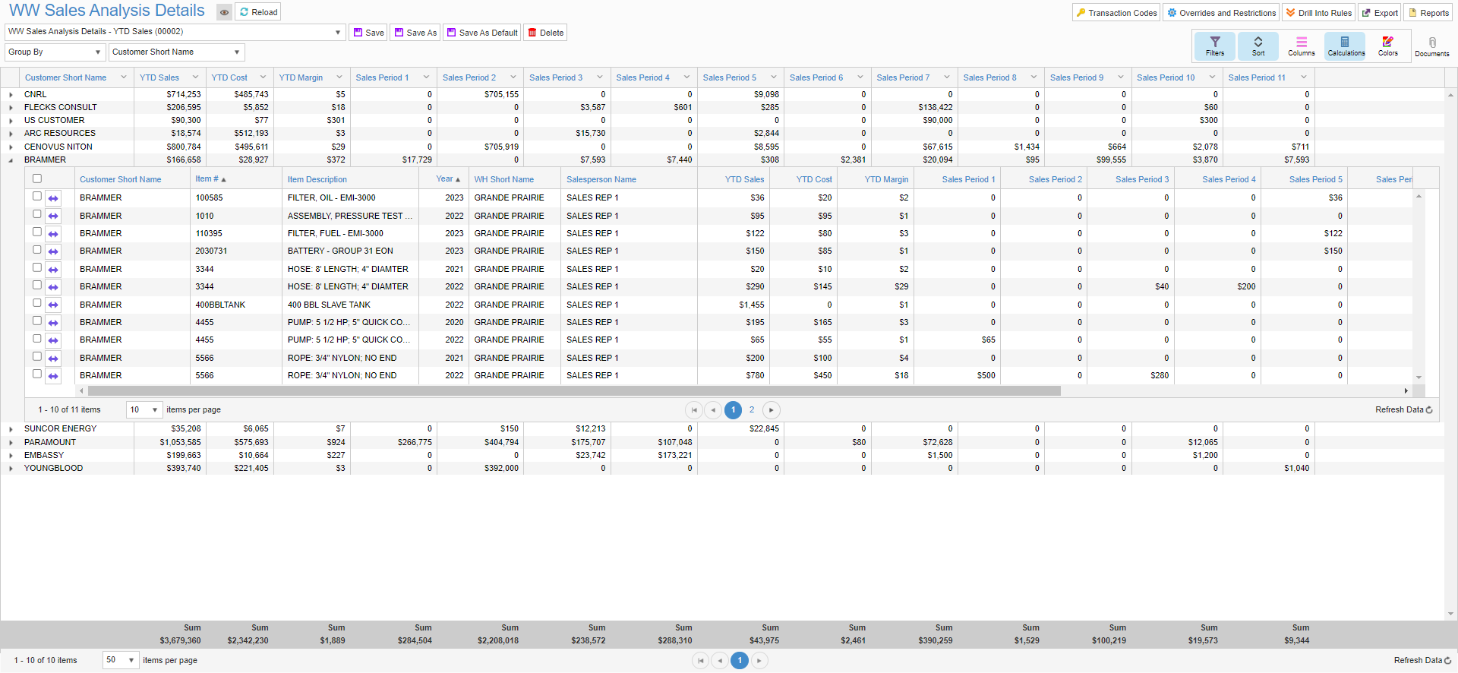This screenshot has width=1458, height=673.
Task: Click Save As Default button
Action: [482, 33]
